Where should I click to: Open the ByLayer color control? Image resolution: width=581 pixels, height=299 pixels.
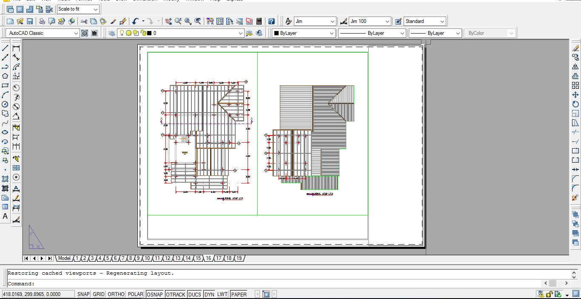(x=303, y=33)
